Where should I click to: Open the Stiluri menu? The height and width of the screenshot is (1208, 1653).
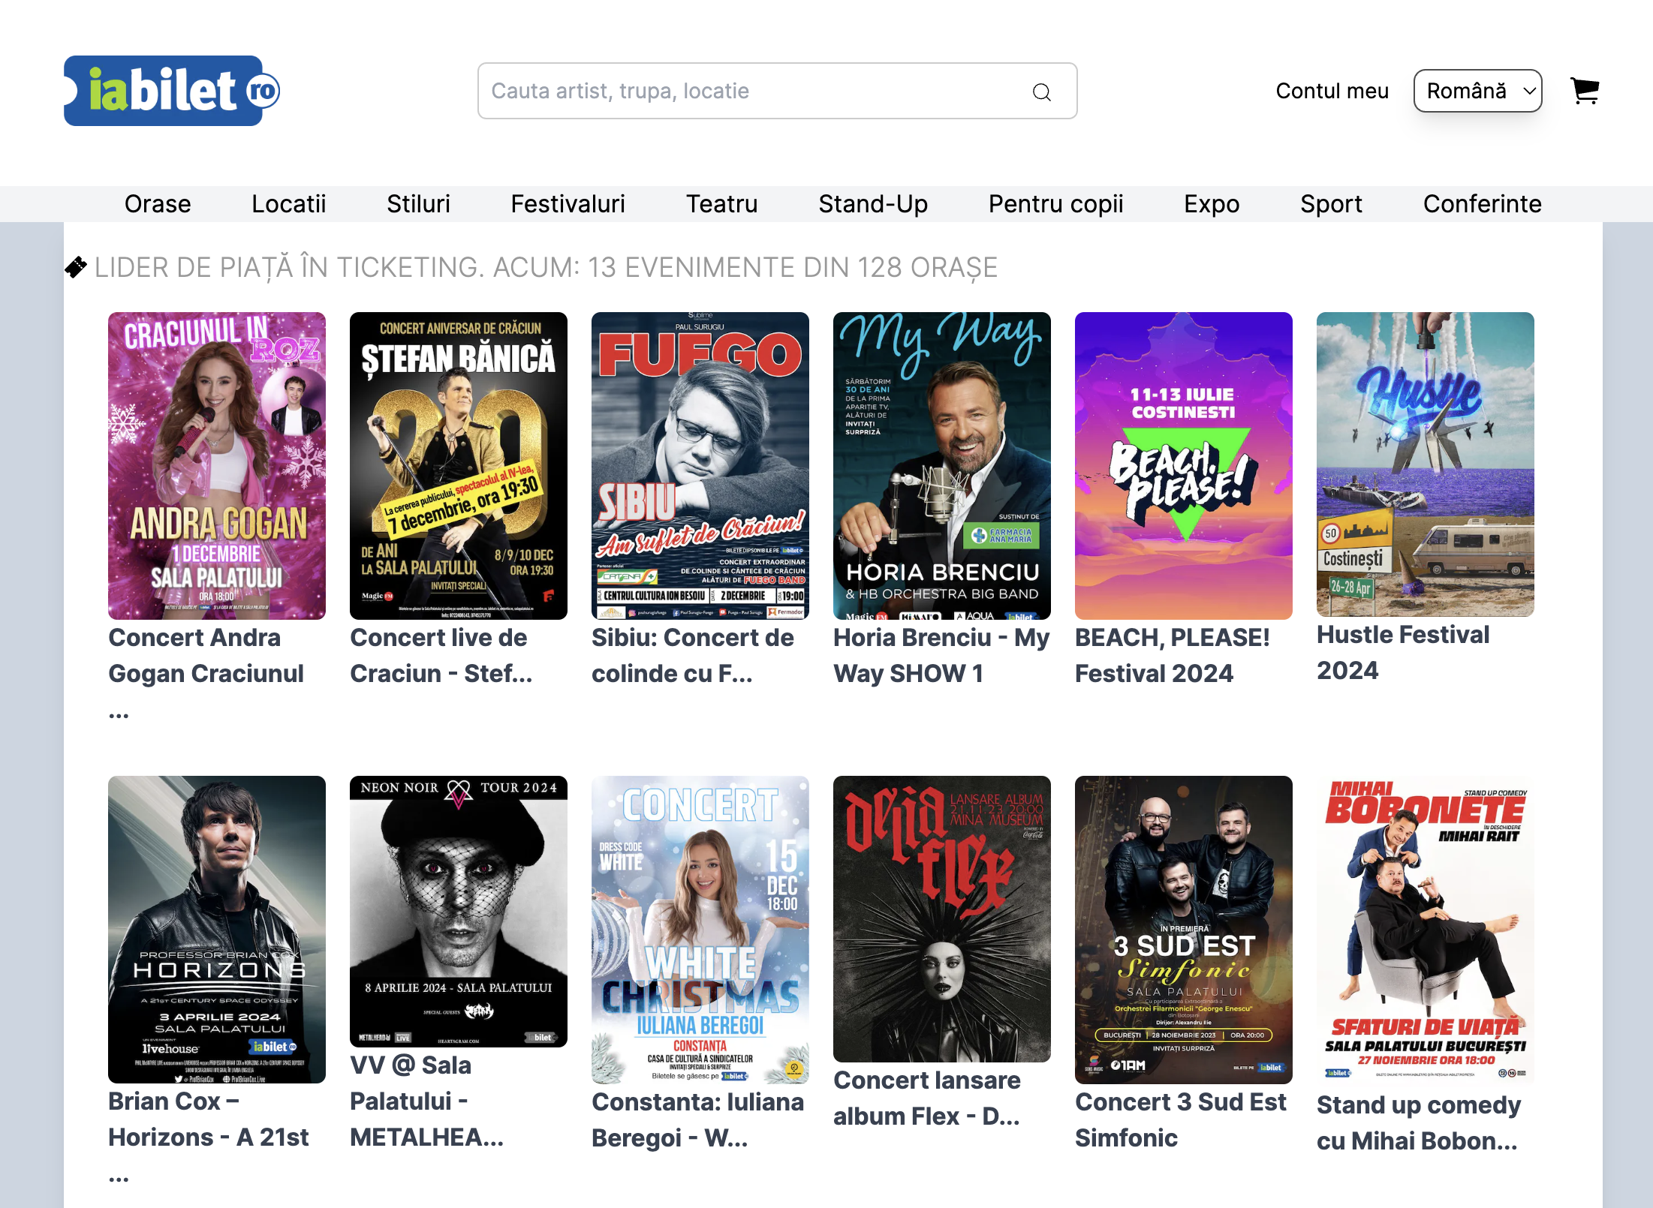coord(418,204)
